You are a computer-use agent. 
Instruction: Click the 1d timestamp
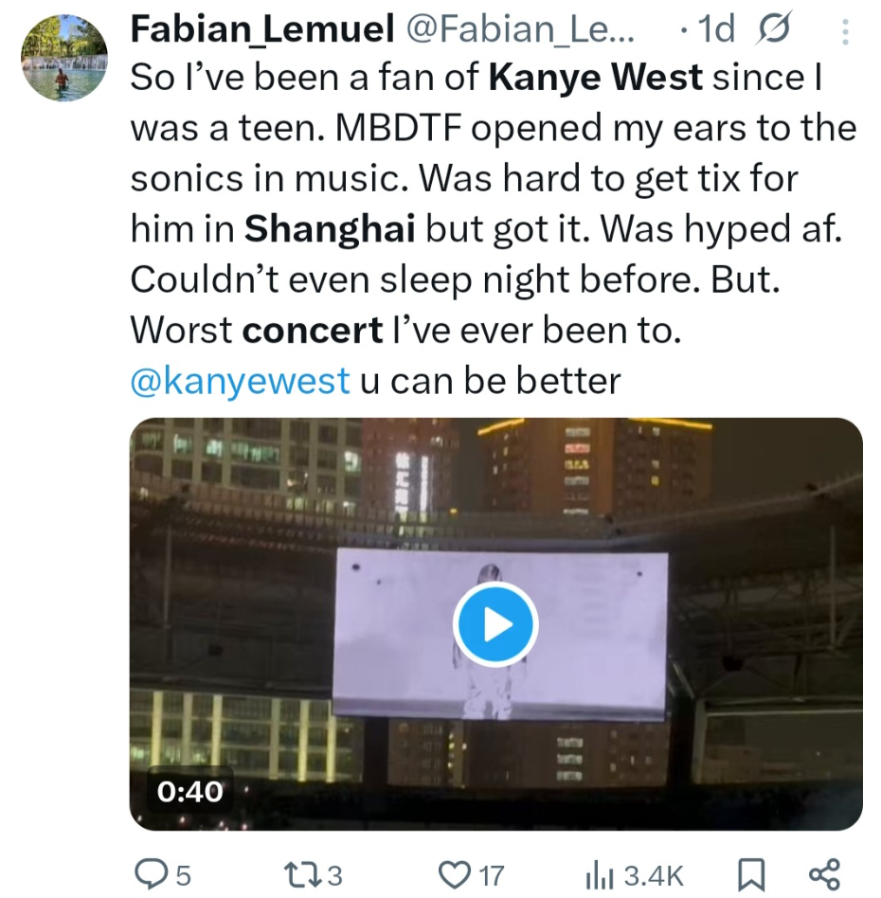click(714, 31)
